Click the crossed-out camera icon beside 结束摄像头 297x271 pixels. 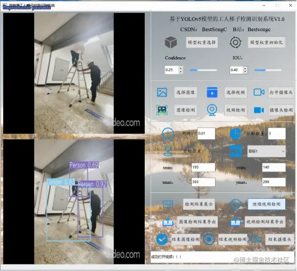(x=256, y=239)
